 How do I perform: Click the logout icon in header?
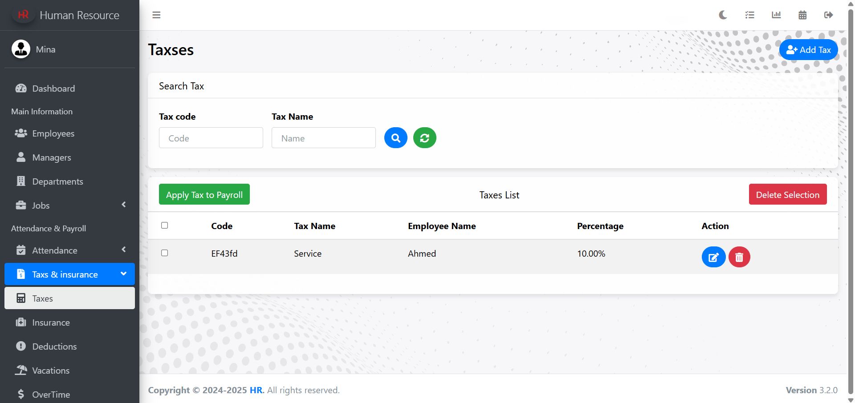(x=828, y=15)
